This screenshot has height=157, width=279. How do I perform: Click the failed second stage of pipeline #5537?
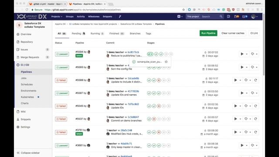pos(154,119)
